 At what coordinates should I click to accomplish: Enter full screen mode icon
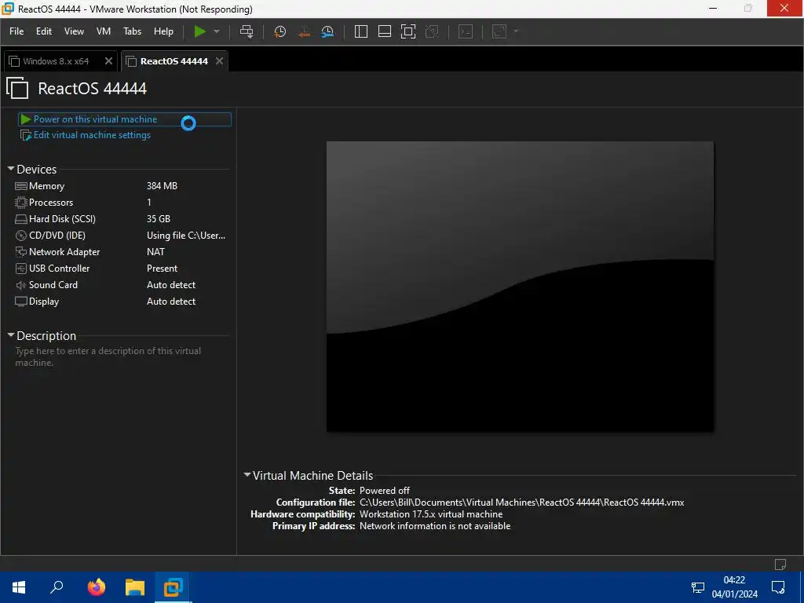408,31
